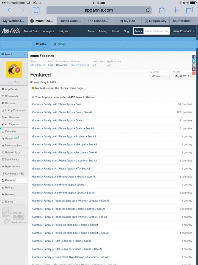198x265 pixels.
Task: Share page via email envelope icon
Action: click(x=194, y=65)
